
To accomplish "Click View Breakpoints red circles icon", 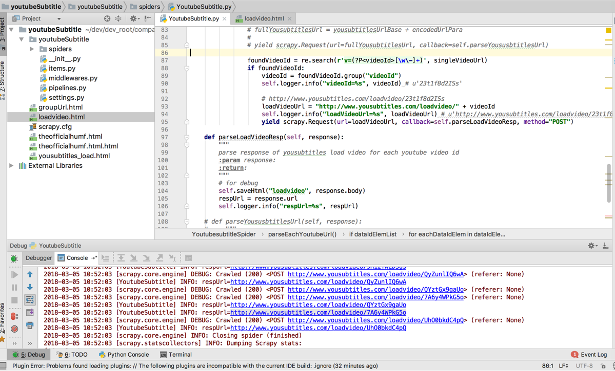I will point(14,316).
